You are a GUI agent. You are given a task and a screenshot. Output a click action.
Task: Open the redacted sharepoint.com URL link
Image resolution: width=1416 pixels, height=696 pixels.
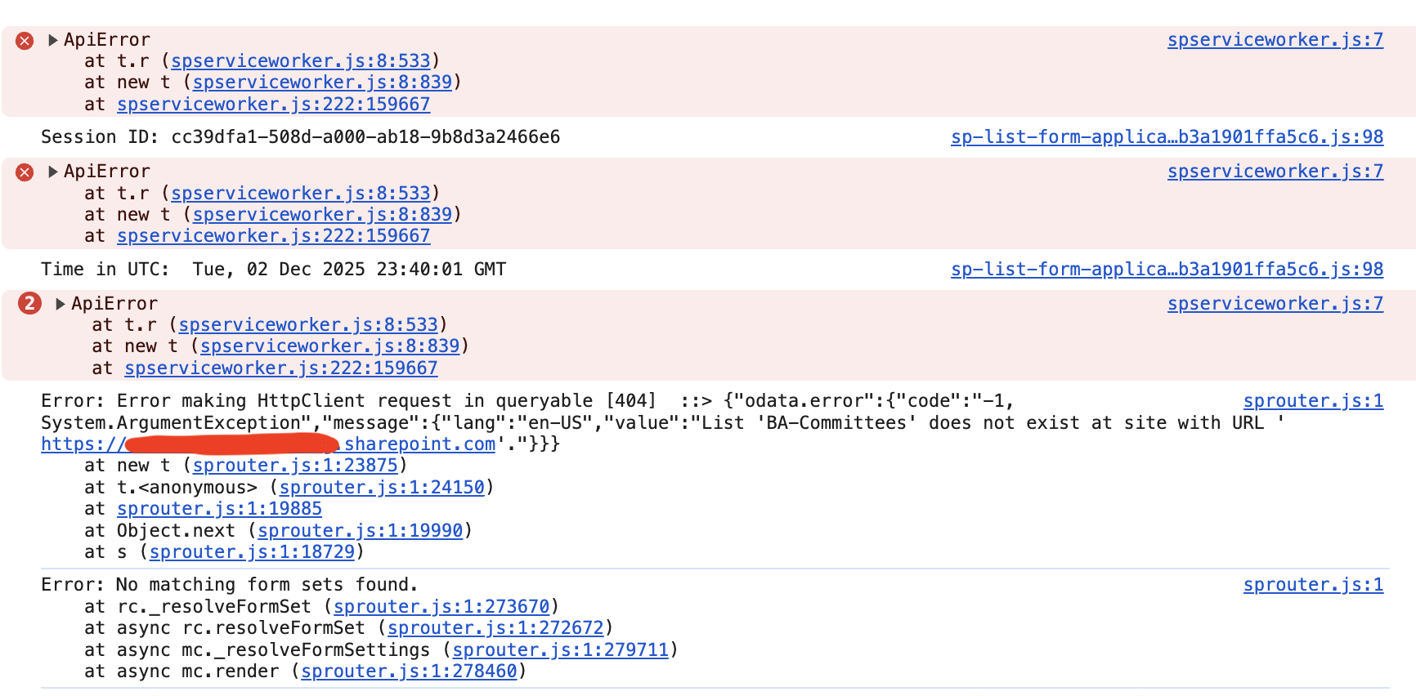[270, 444]
